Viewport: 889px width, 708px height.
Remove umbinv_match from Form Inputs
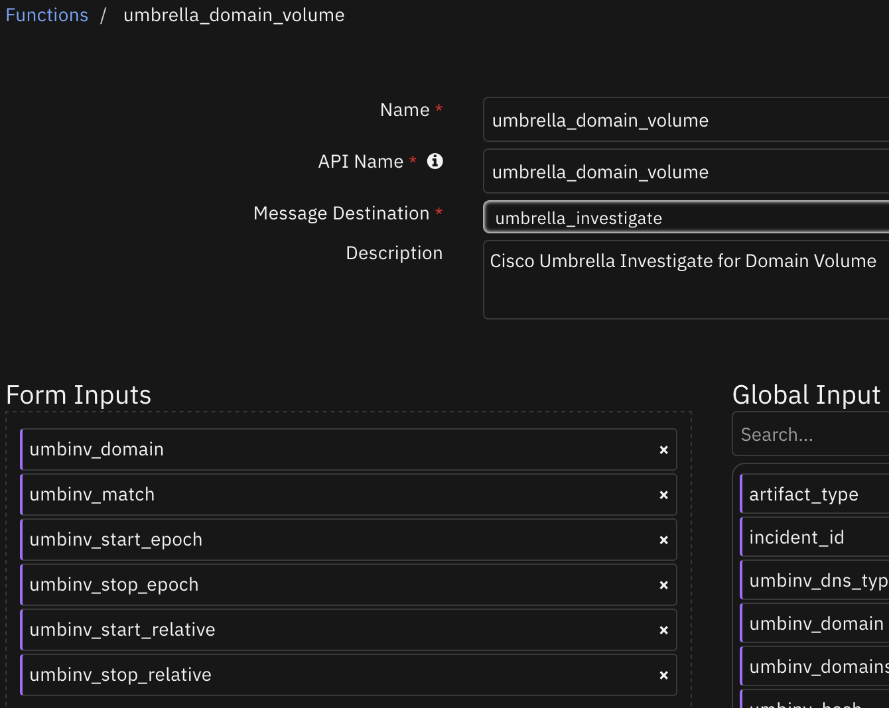click(x=663, y=495)
